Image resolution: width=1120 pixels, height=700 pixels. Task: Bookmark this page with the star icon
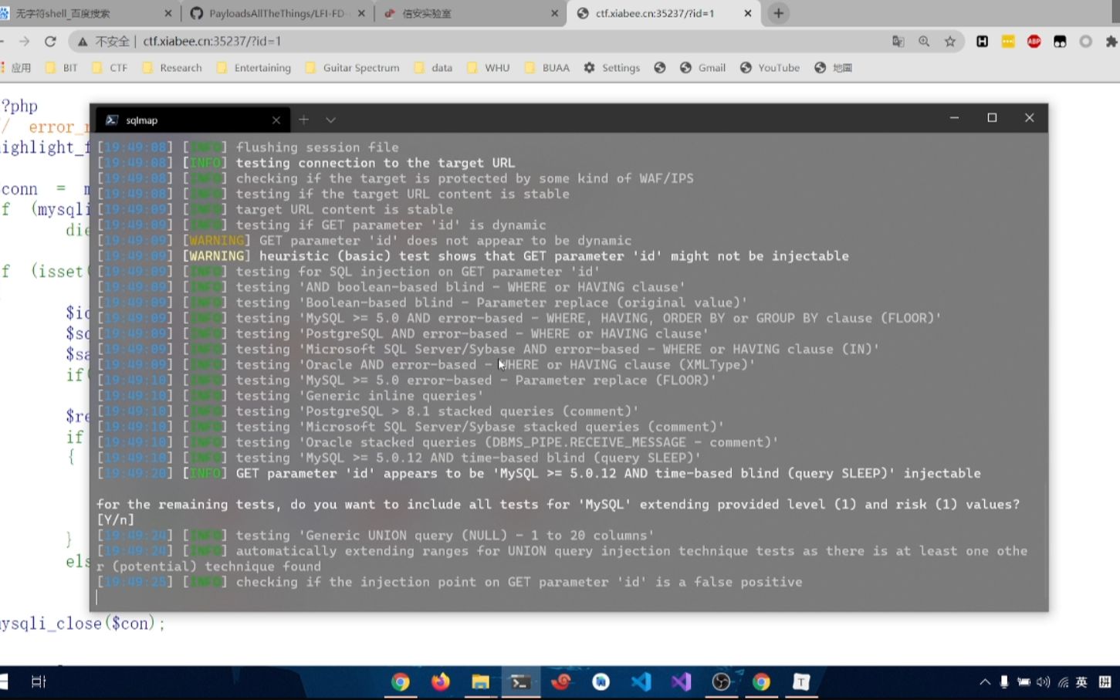pos(950,42)
